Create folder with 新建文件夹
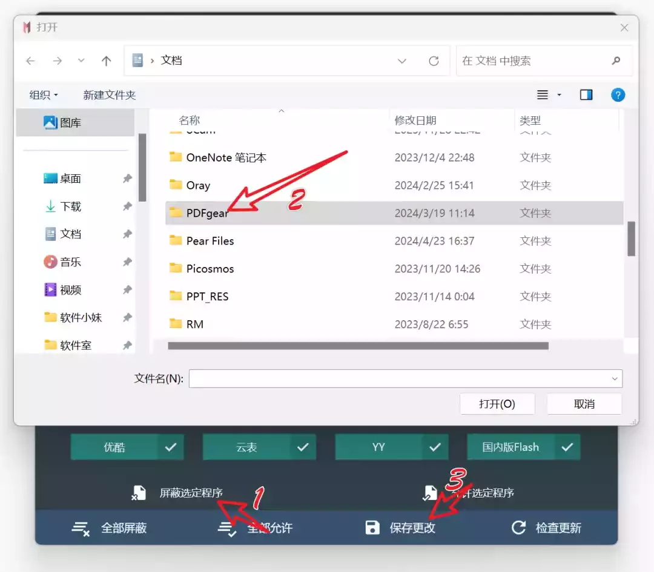The height and width of the screenshot is (572, 654). [x=109, y=95]
